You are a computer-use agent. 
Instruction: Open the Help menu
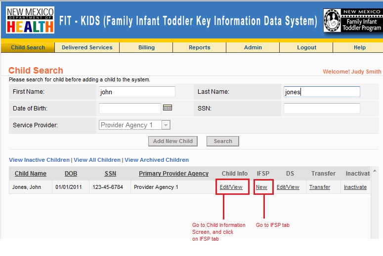[360, 47]
